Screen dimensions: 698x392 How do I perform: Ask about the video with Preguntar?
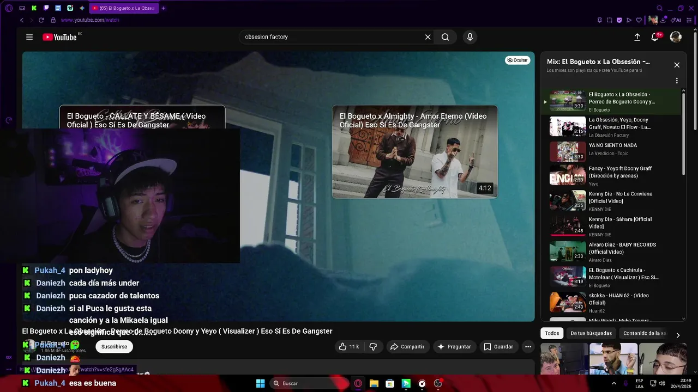454,347
